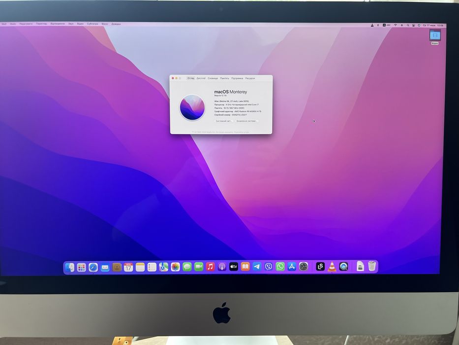Image resolution: width=459 pixels, height=345 pixels.
Task: Open the Books app in the Dock
Action: [x=245, y=267]
